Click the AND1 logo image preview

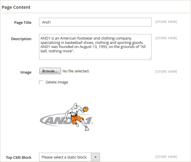[x=66, y=117]
